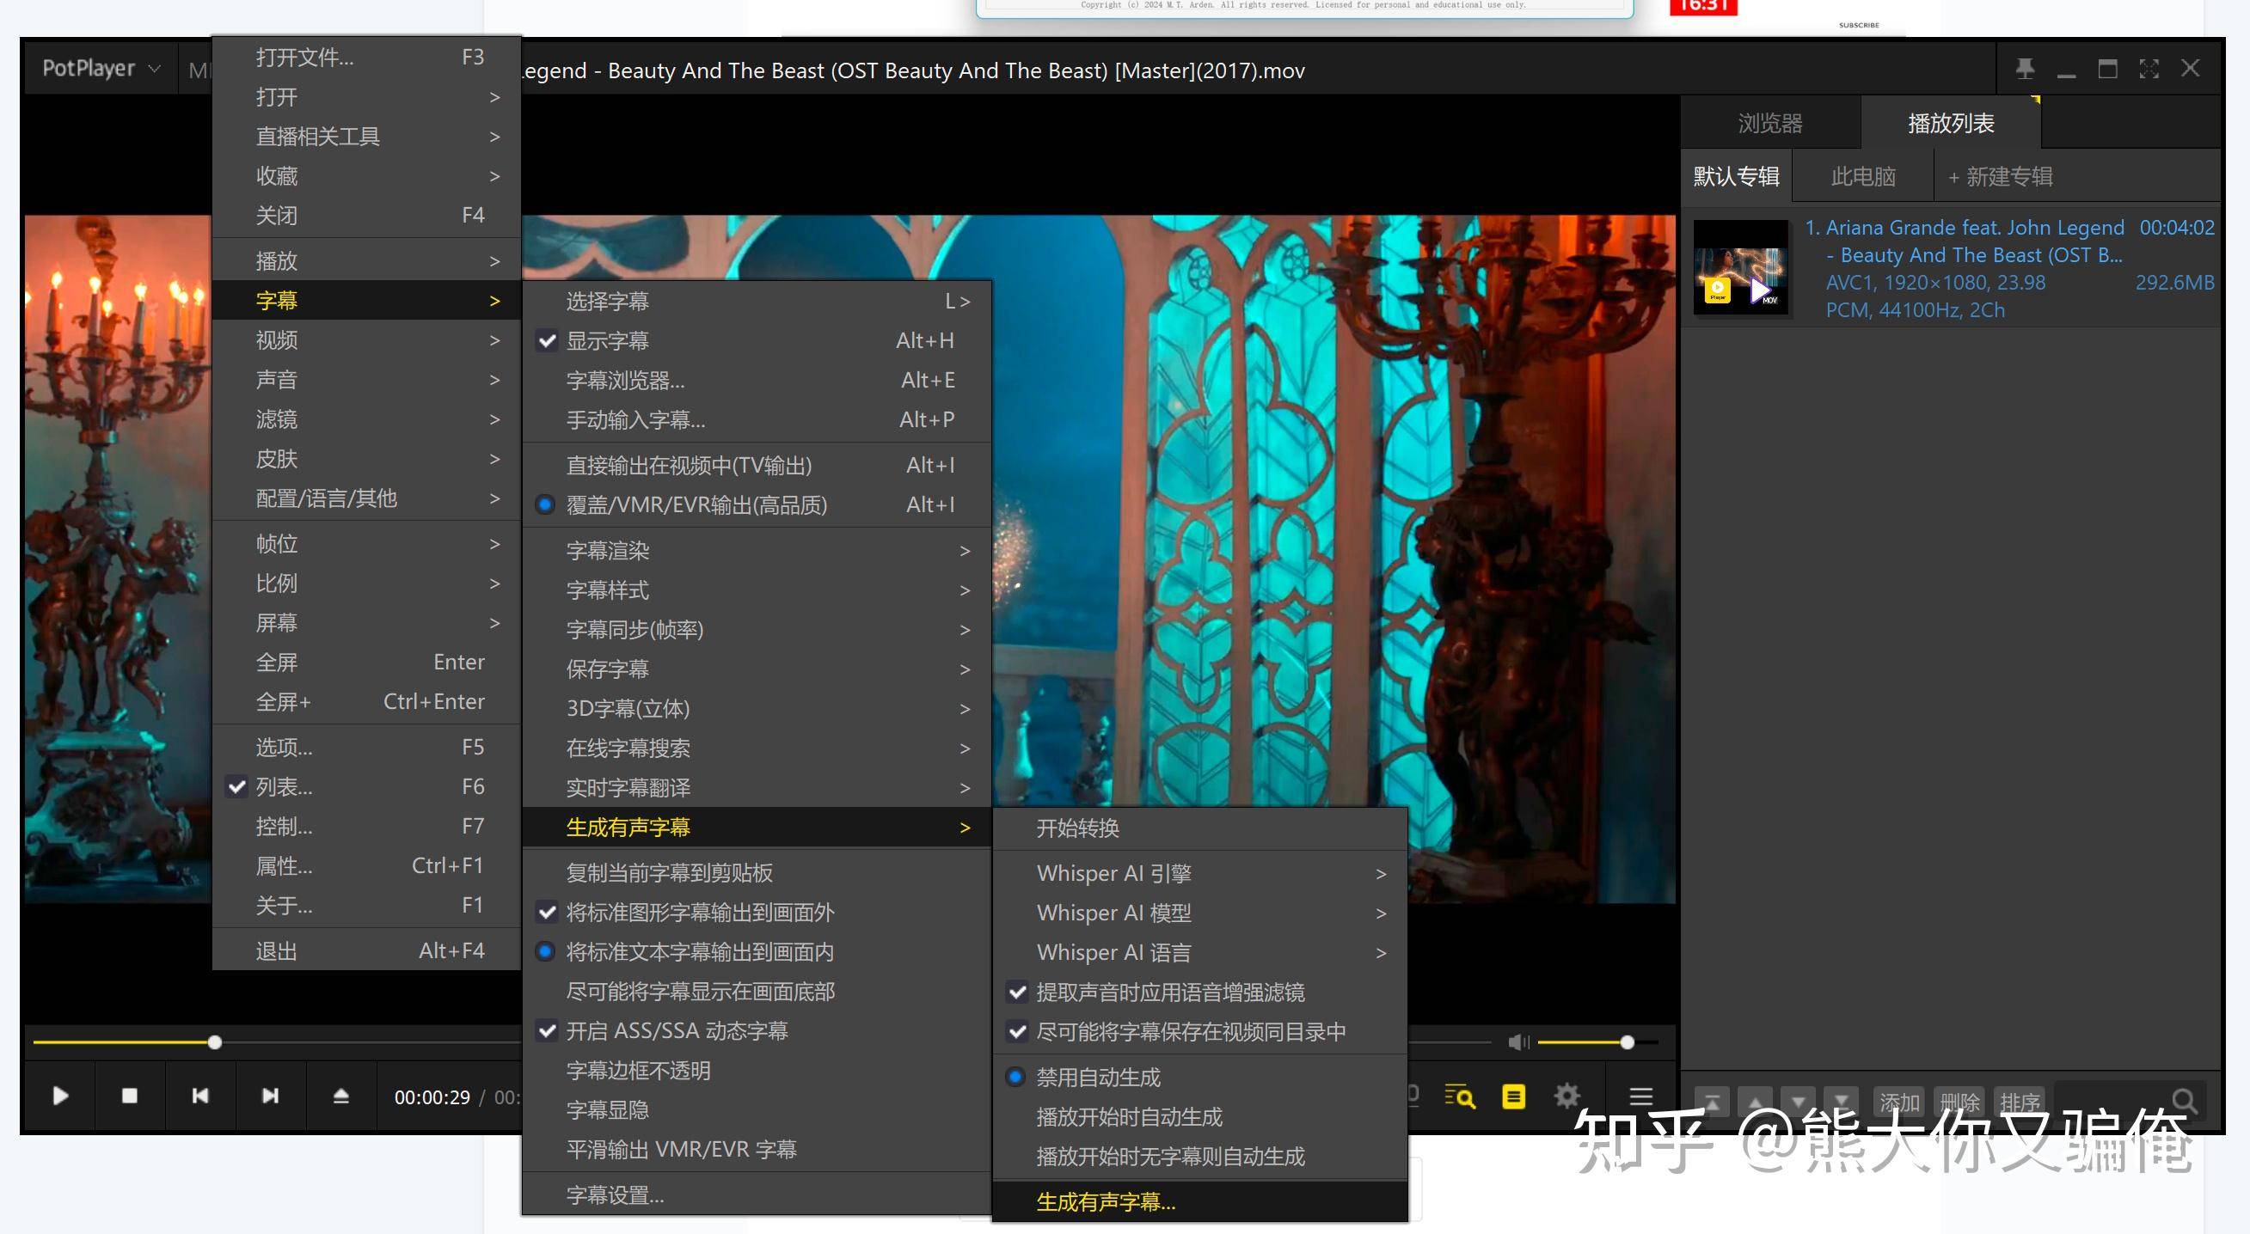
Task: Click the Play button in the control bar
Action: pos(59,1096)
